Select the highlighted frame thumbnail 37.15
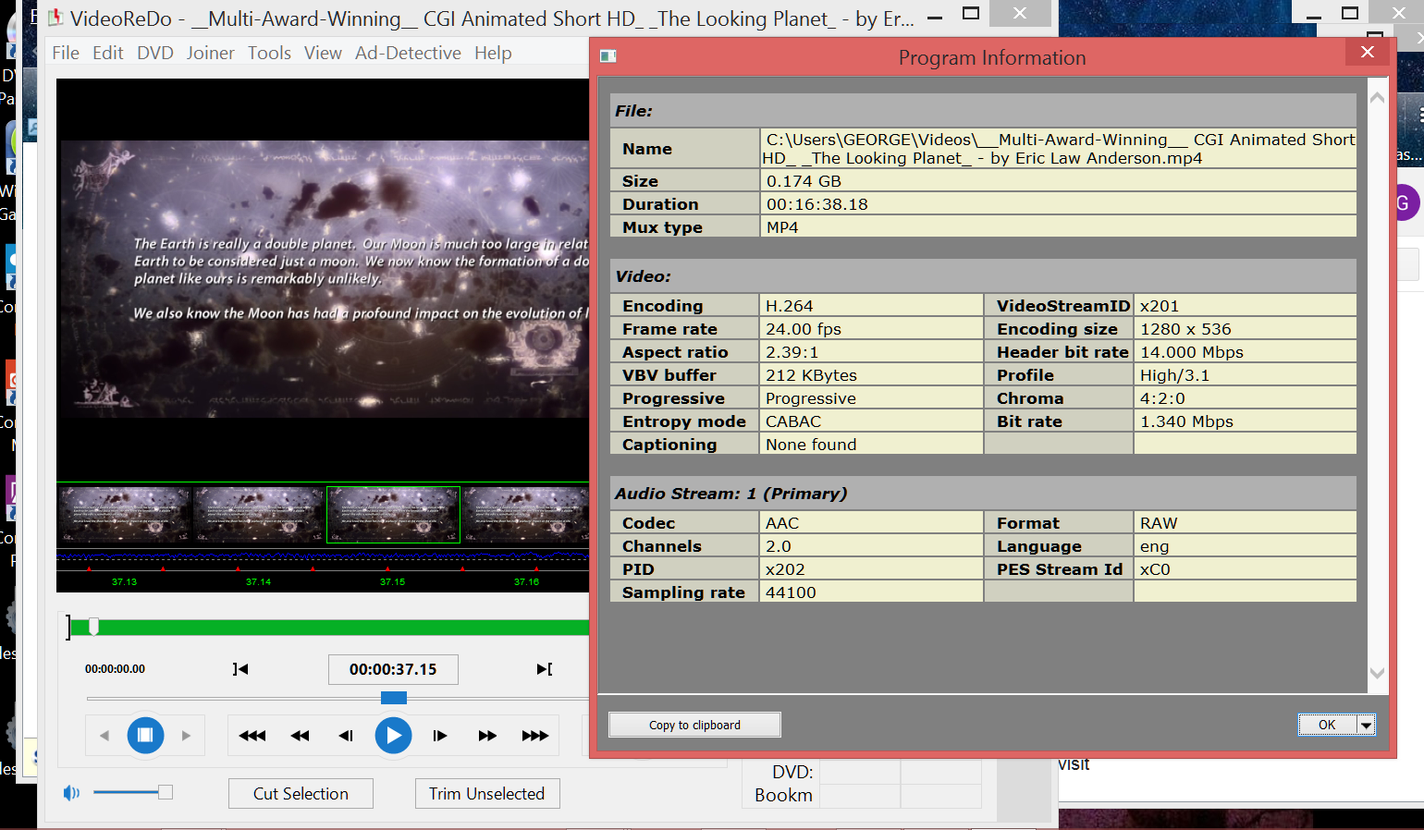 [393, 515]
